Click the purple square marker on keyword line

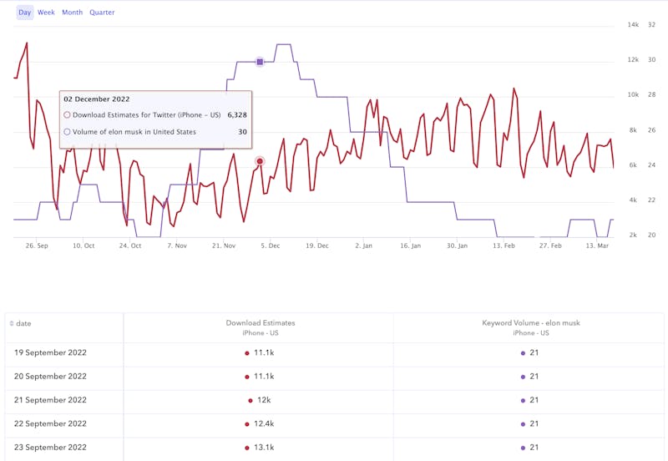pos(260,62)
